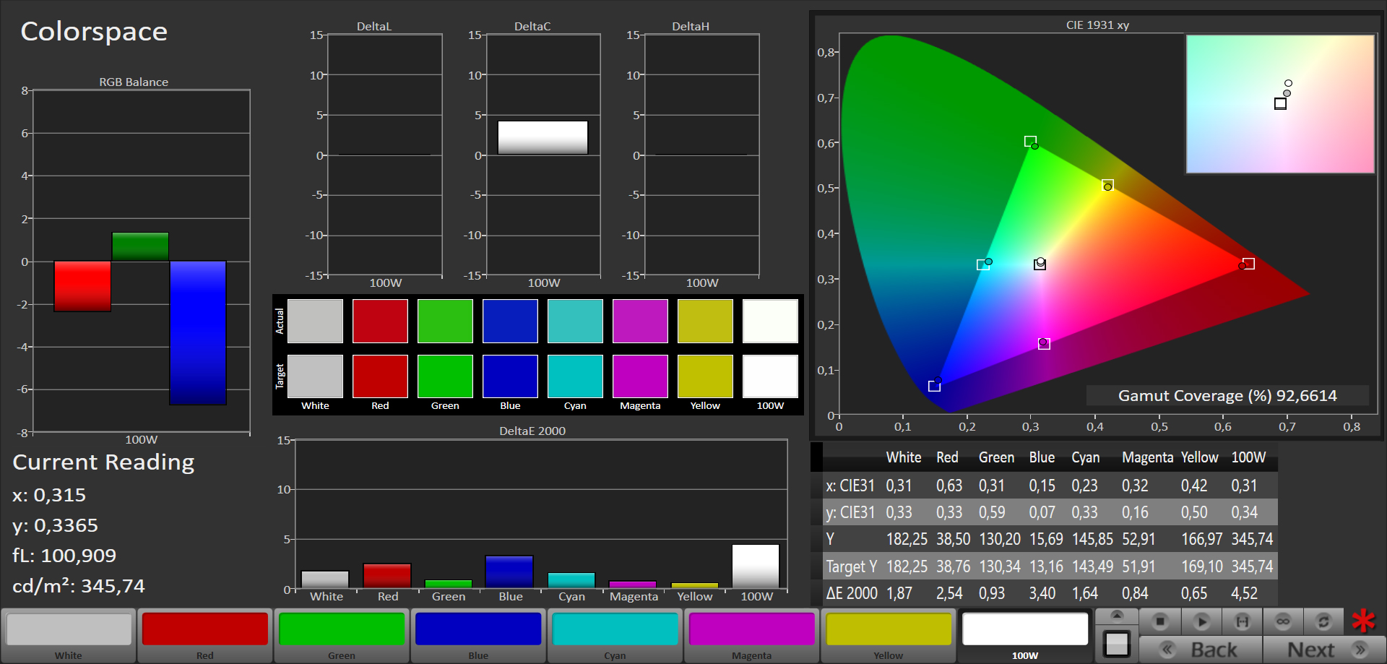Image resolution: width=1387 pixels, height=664 pixels.
Task: Click the Target row White patch
Action: click(x=315, y=376)
